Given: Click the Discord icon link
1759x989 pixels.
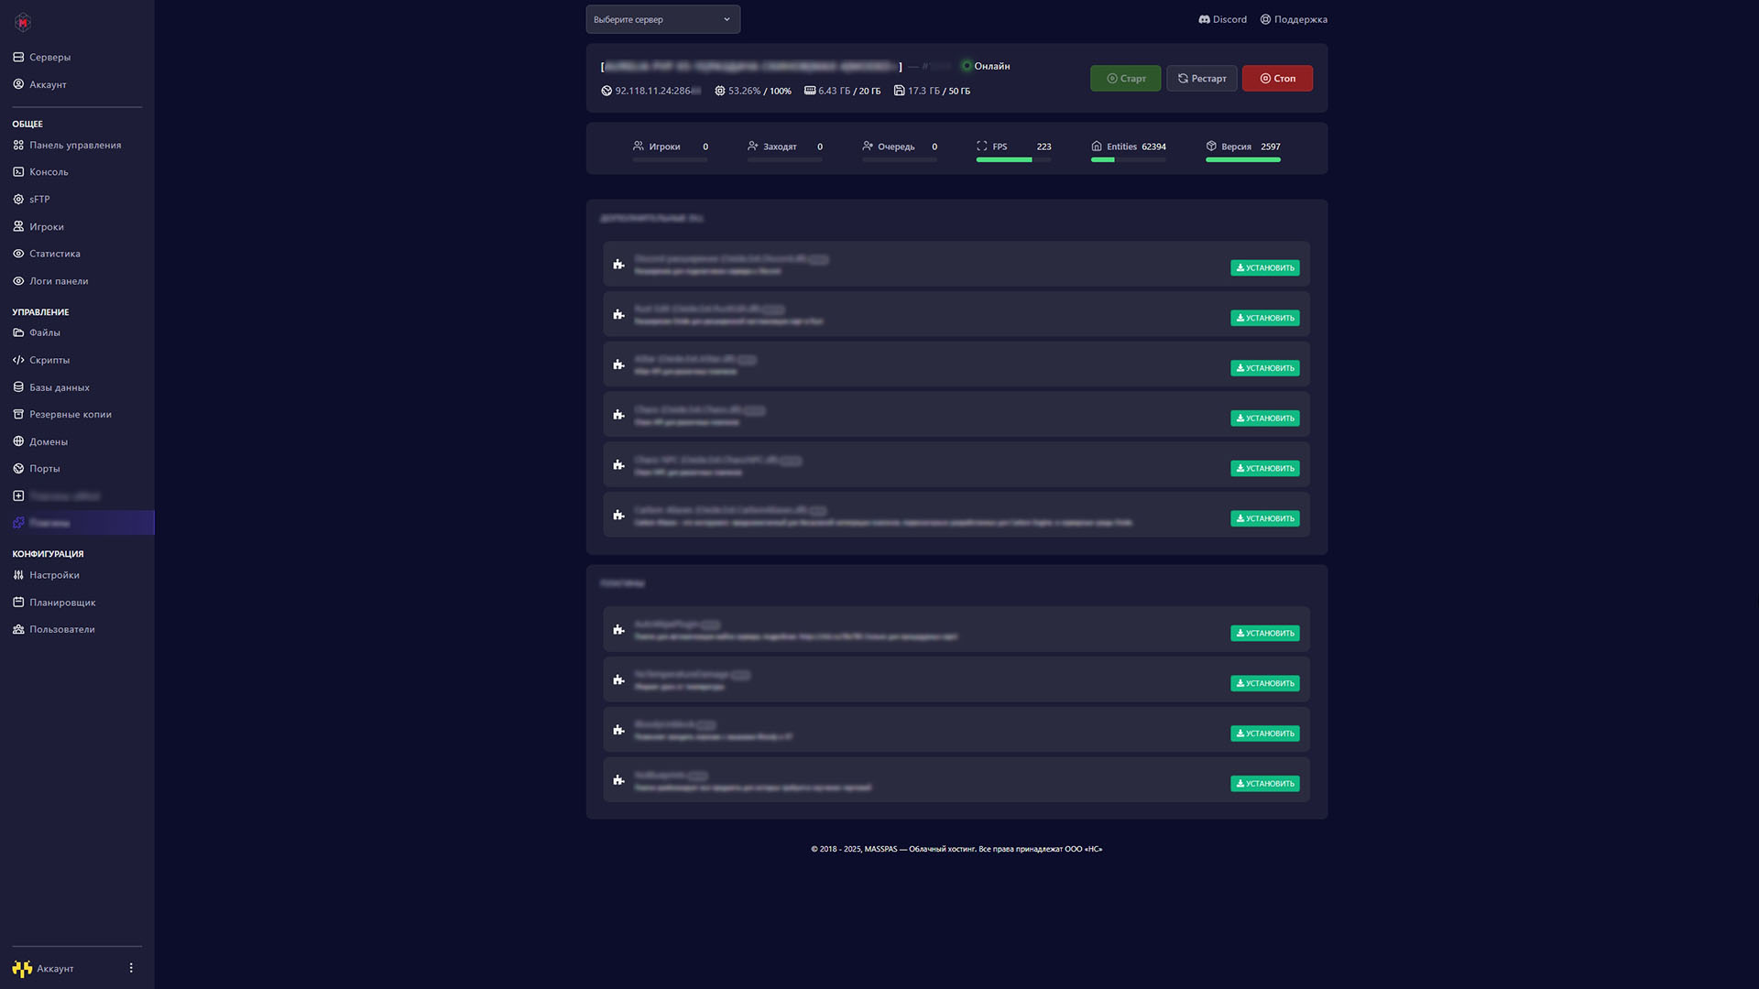Looking at the screenshot, I should (1204, 19).
